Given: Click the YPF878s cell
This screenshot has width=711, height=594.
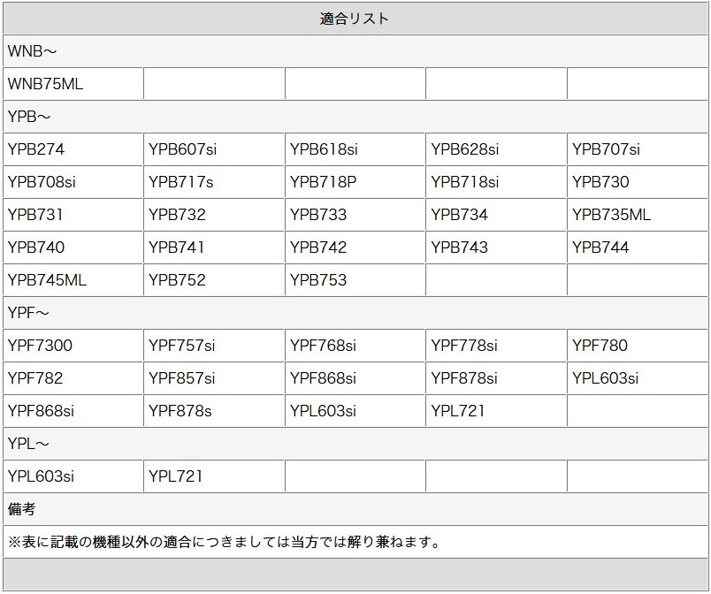Looking at the screenshot, I should (214, 410).
